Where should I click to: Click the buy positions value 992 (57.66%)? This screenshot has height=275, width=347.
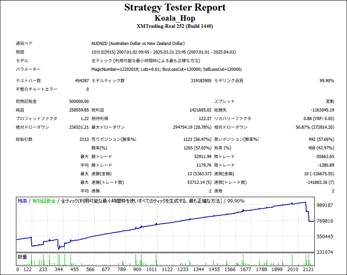[321, 139]
